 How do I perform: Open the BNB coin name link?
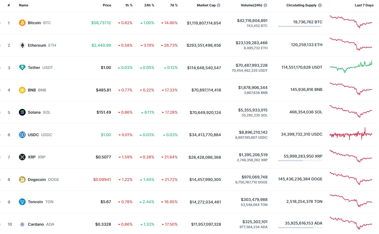pos(32,90)
